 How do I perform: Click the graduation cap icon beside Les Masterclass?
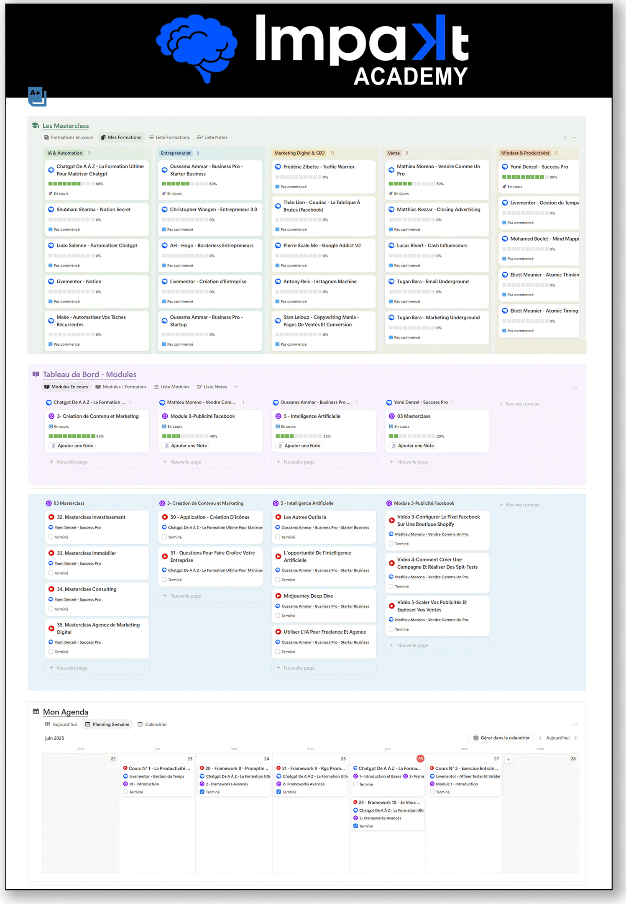click(x=36, y=126)
